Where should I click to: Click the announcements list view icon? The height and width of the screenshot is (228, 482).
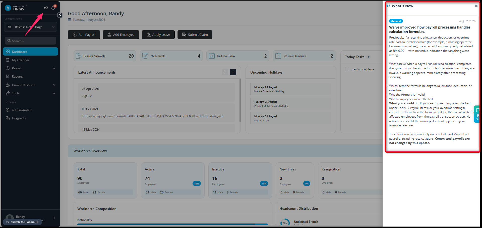click(x=225, y=72)
